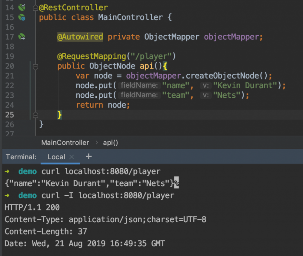303x256 pixels.
Task: Collapse the MainController class with the fold arrow
Action: point(35,7)
